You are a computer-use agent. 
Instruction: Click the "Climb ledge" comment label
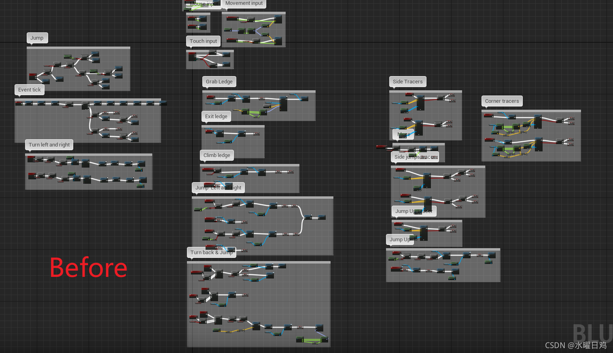217,155
